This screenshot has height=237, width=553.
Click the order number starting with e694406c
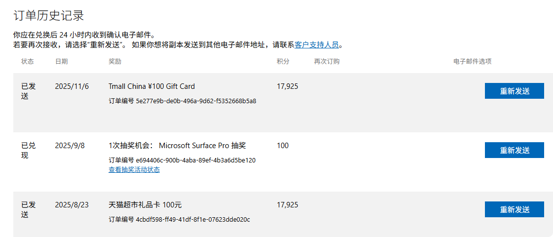click(x=182, y=160)
